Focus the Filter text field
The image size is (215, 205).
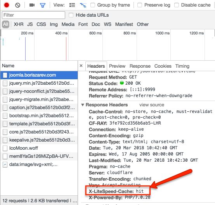pos(33,15)
